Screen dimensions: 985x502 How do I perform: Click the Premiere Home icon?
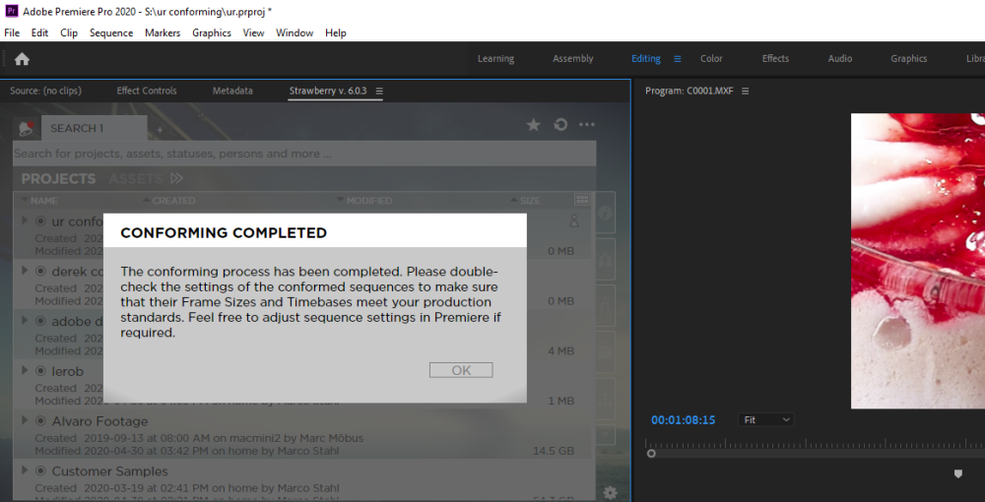pyautogui.click(x=22, y=59)
